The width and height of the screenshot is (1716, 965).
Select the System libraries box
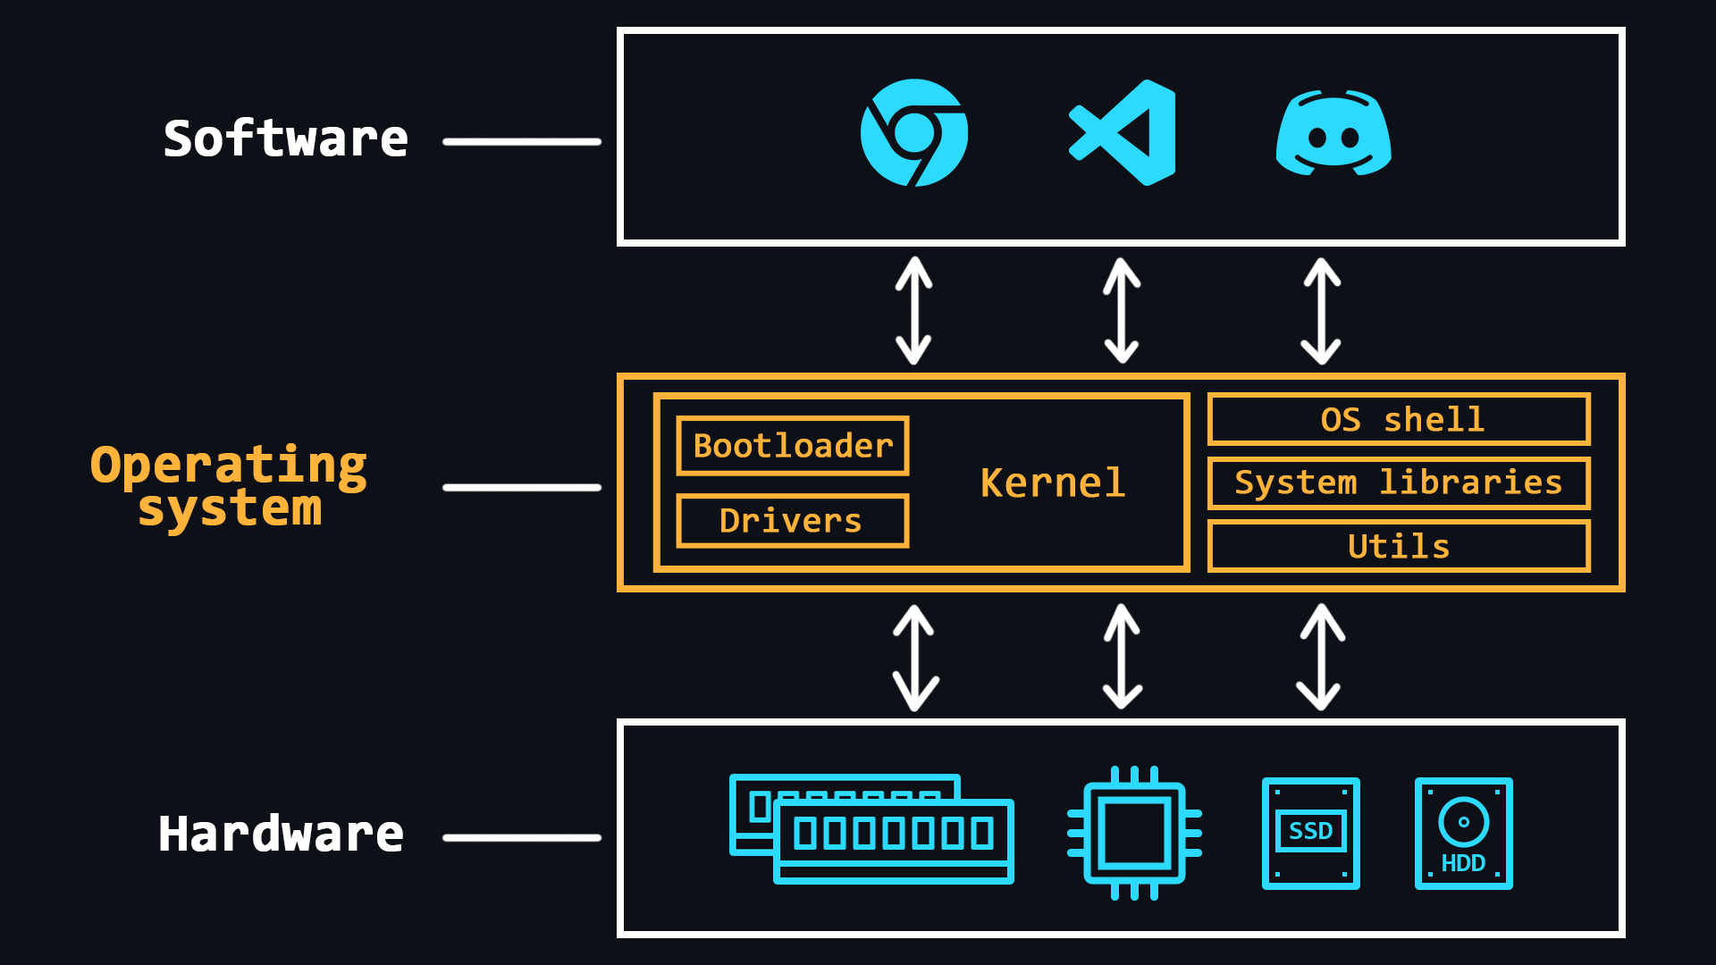1399,482
